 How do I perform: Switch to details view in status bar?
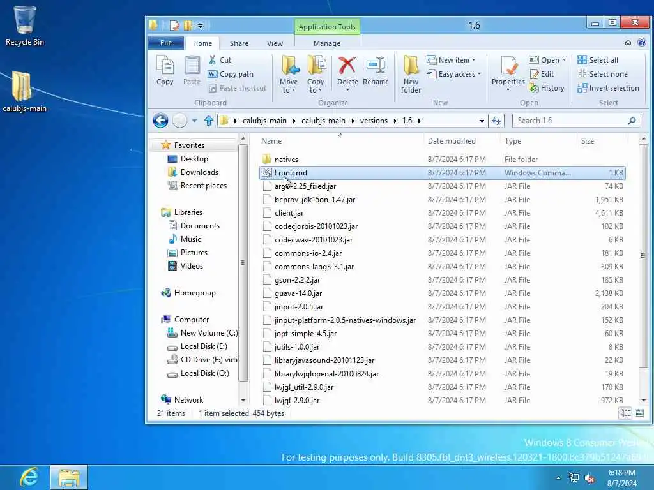tap(625, 413)
